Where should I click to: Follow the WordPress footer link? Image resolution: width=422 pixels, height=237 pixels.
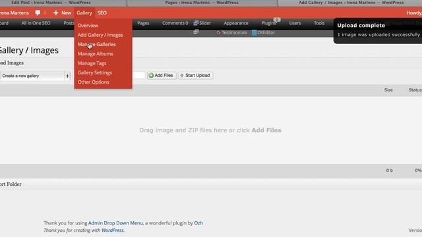coord(113,230)
